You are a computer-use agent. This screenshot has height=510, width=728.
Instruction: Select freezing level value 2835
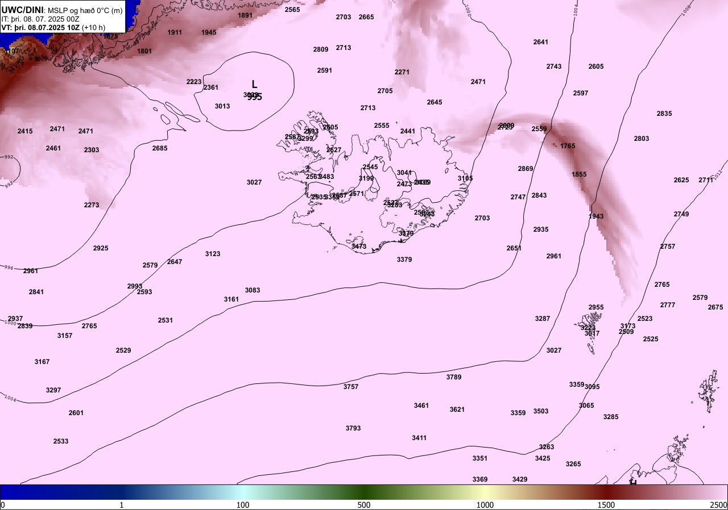[664, 114]
